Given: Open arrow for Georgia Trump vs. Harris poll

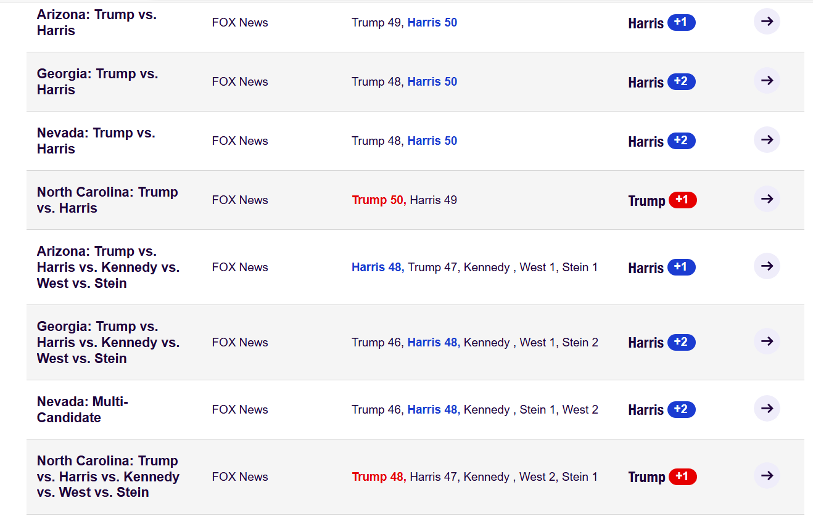Looking at the screenshot, I should [767, 81].
